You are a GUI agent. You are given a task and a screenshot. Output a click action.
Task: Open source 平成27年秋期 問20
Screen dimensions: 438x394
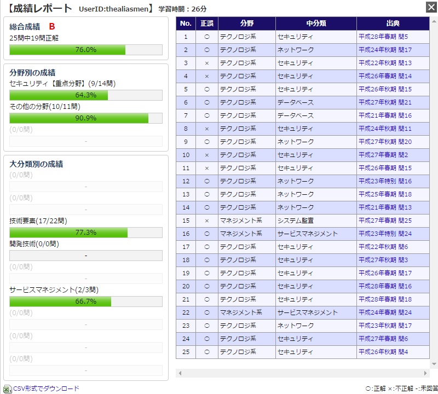pyautogui.click(x=385, y=142)
